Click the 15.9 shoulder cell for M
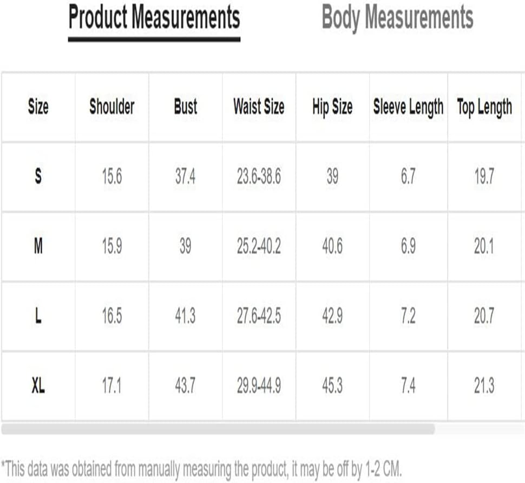The width and height of the screenshot is (525, 483). coord(112,246)
